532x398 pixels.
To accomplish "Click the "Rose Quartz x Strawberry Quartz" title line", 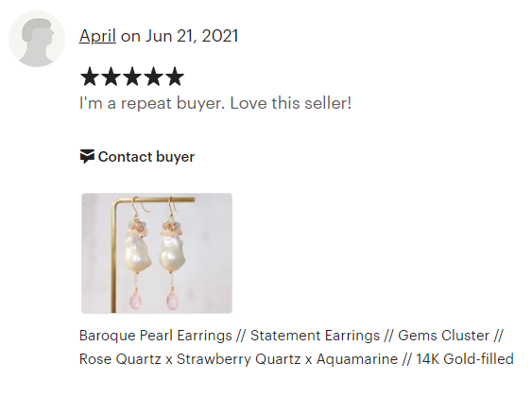I will click(x=190, y=359).
